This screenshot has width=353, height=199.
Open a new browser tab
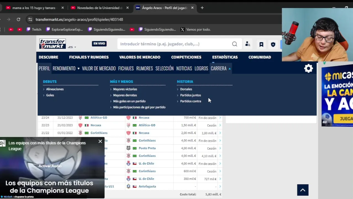tap(202, 8)
